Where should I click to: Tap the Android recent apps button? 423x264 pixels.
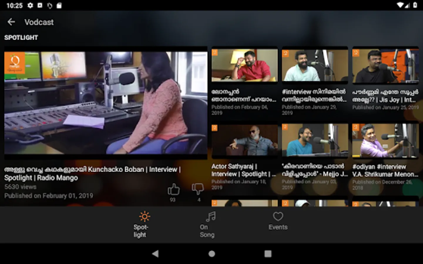click(268, 253)
